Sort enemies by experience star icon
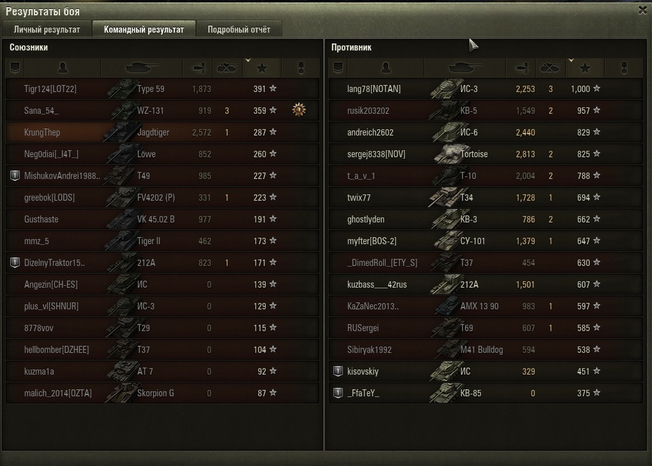Image resolution: width=652 pixels, height=466 pixels. [585, 68]
